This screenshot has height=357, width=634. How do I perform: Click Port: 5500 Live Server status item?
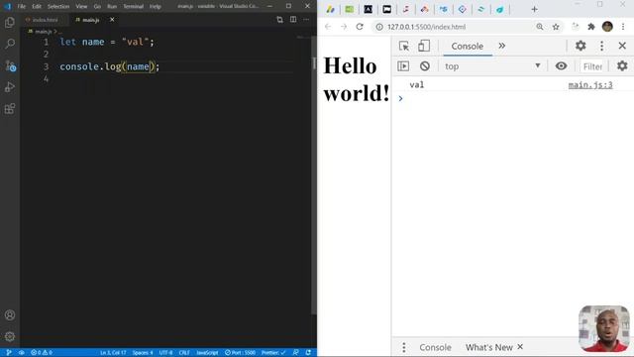[240, 353]
